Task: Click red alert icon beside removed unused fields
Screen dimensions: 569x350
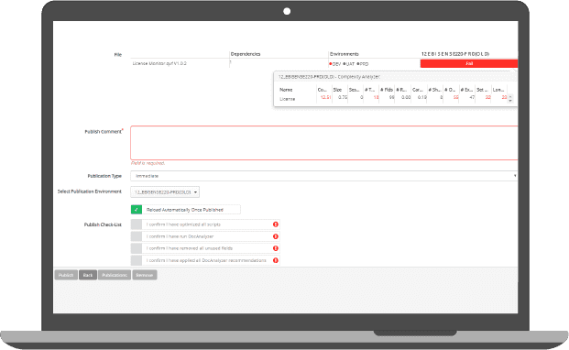Action: (x=276, y=248)
